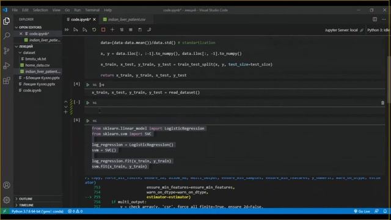Insert a cell below using the plus beside the cell
The height and width of the screenshot is (220, 391).
point(66,112)
